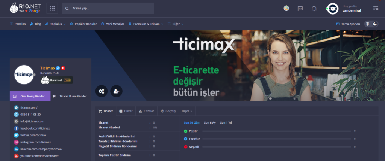Open the Cezalar tab
Viewport: 385px width, 161px height.
(x=146, y=111)
